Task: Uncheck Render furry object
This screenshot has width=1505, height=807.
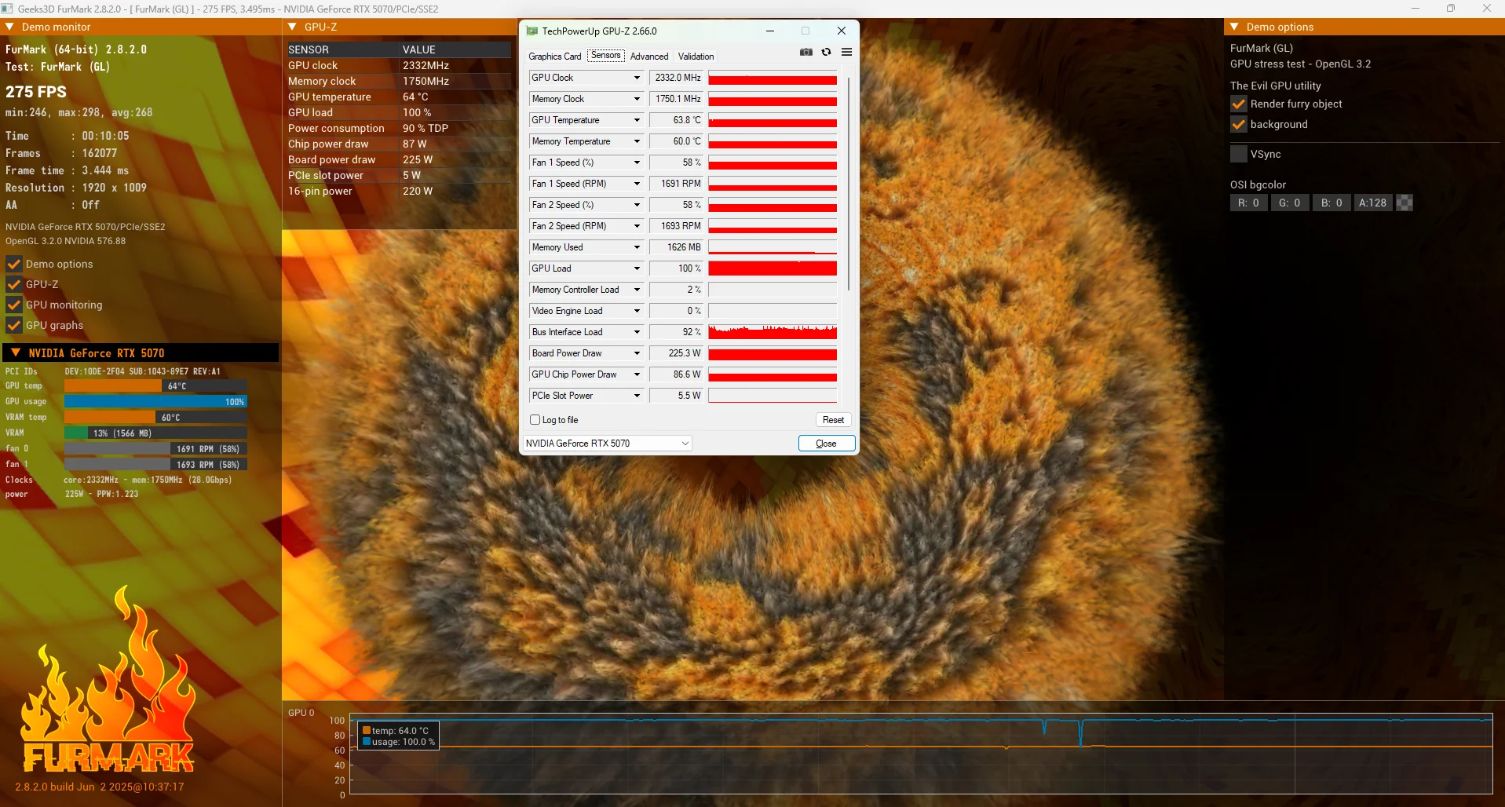Action: tap(1239, 104)
